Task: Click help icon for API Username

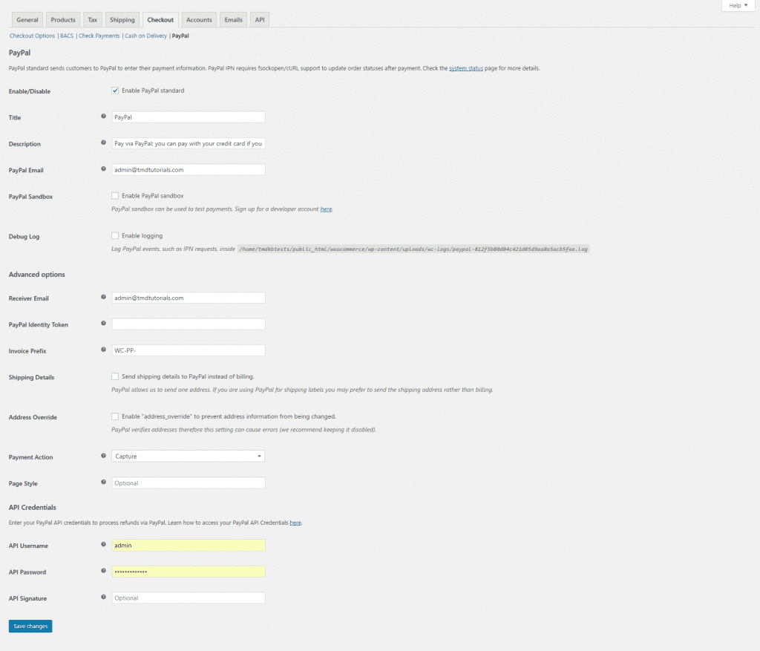Action: point(103,545)
